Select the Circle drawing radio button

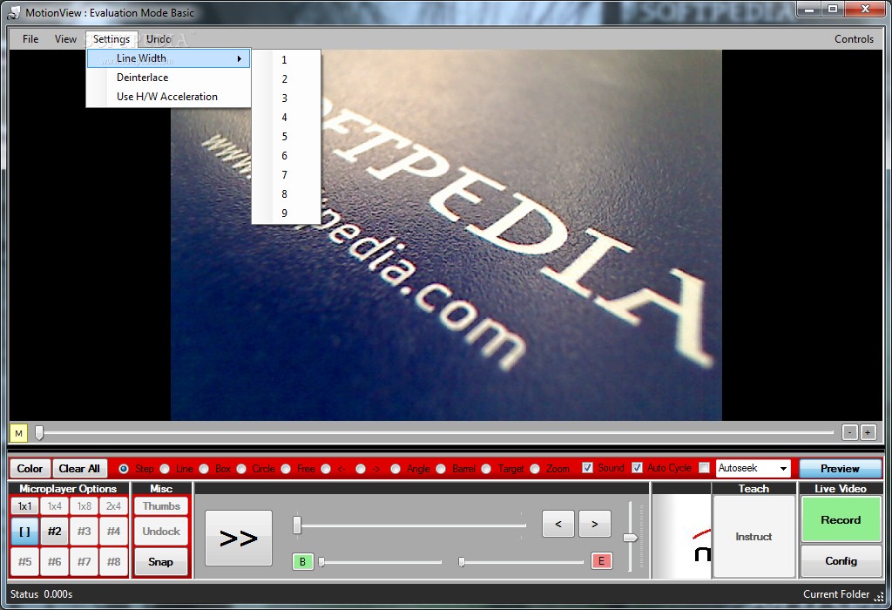tap(241, 468)
